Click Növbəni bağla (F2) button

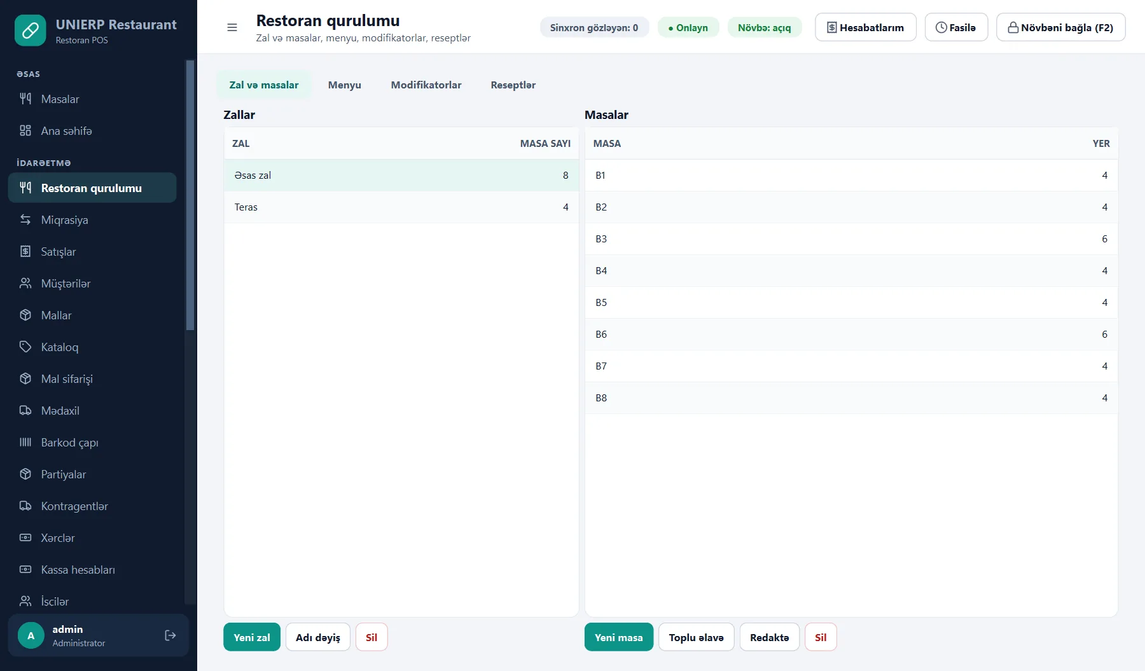click(x=1061, y=27)
